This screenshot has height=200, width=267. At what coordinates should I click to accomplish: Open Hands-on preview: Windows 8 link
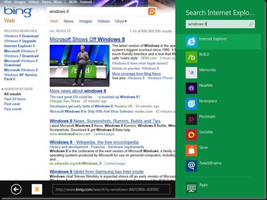pyautogui.click(x=135, y=69)
